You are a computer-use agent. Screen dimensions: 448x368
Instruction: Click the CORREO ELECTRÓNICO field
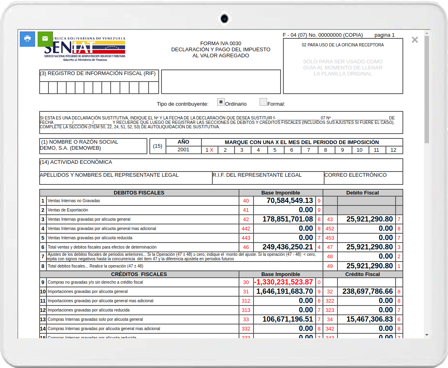click(x=363, y=178)
